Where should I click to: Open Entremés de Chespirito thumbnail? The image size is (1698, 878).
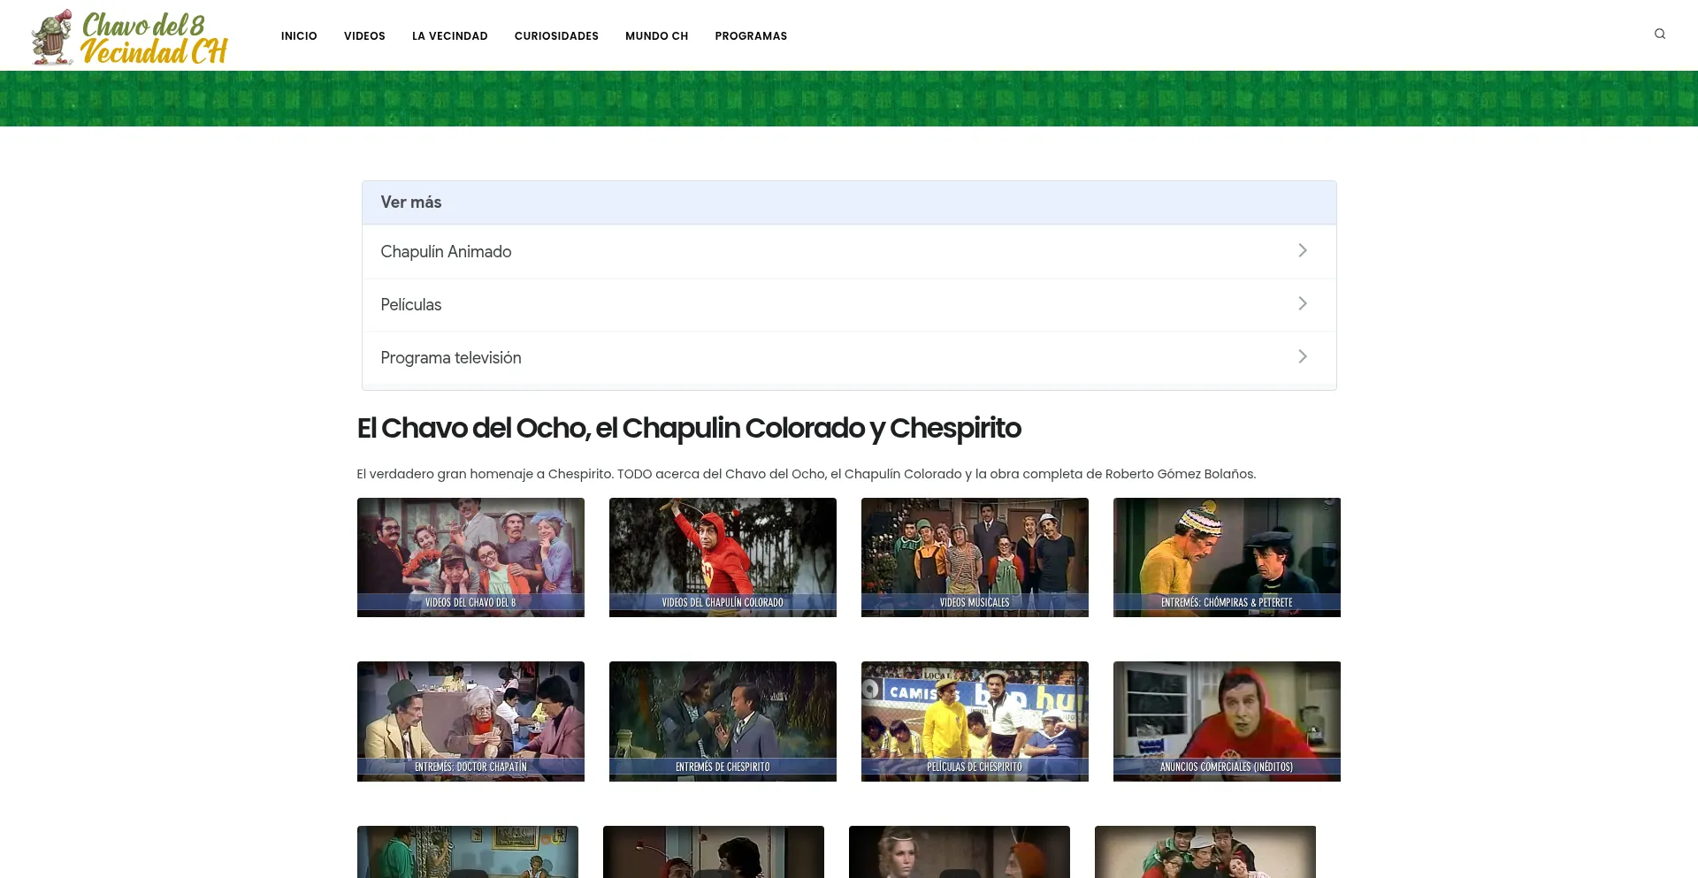(x=723, y=721)
